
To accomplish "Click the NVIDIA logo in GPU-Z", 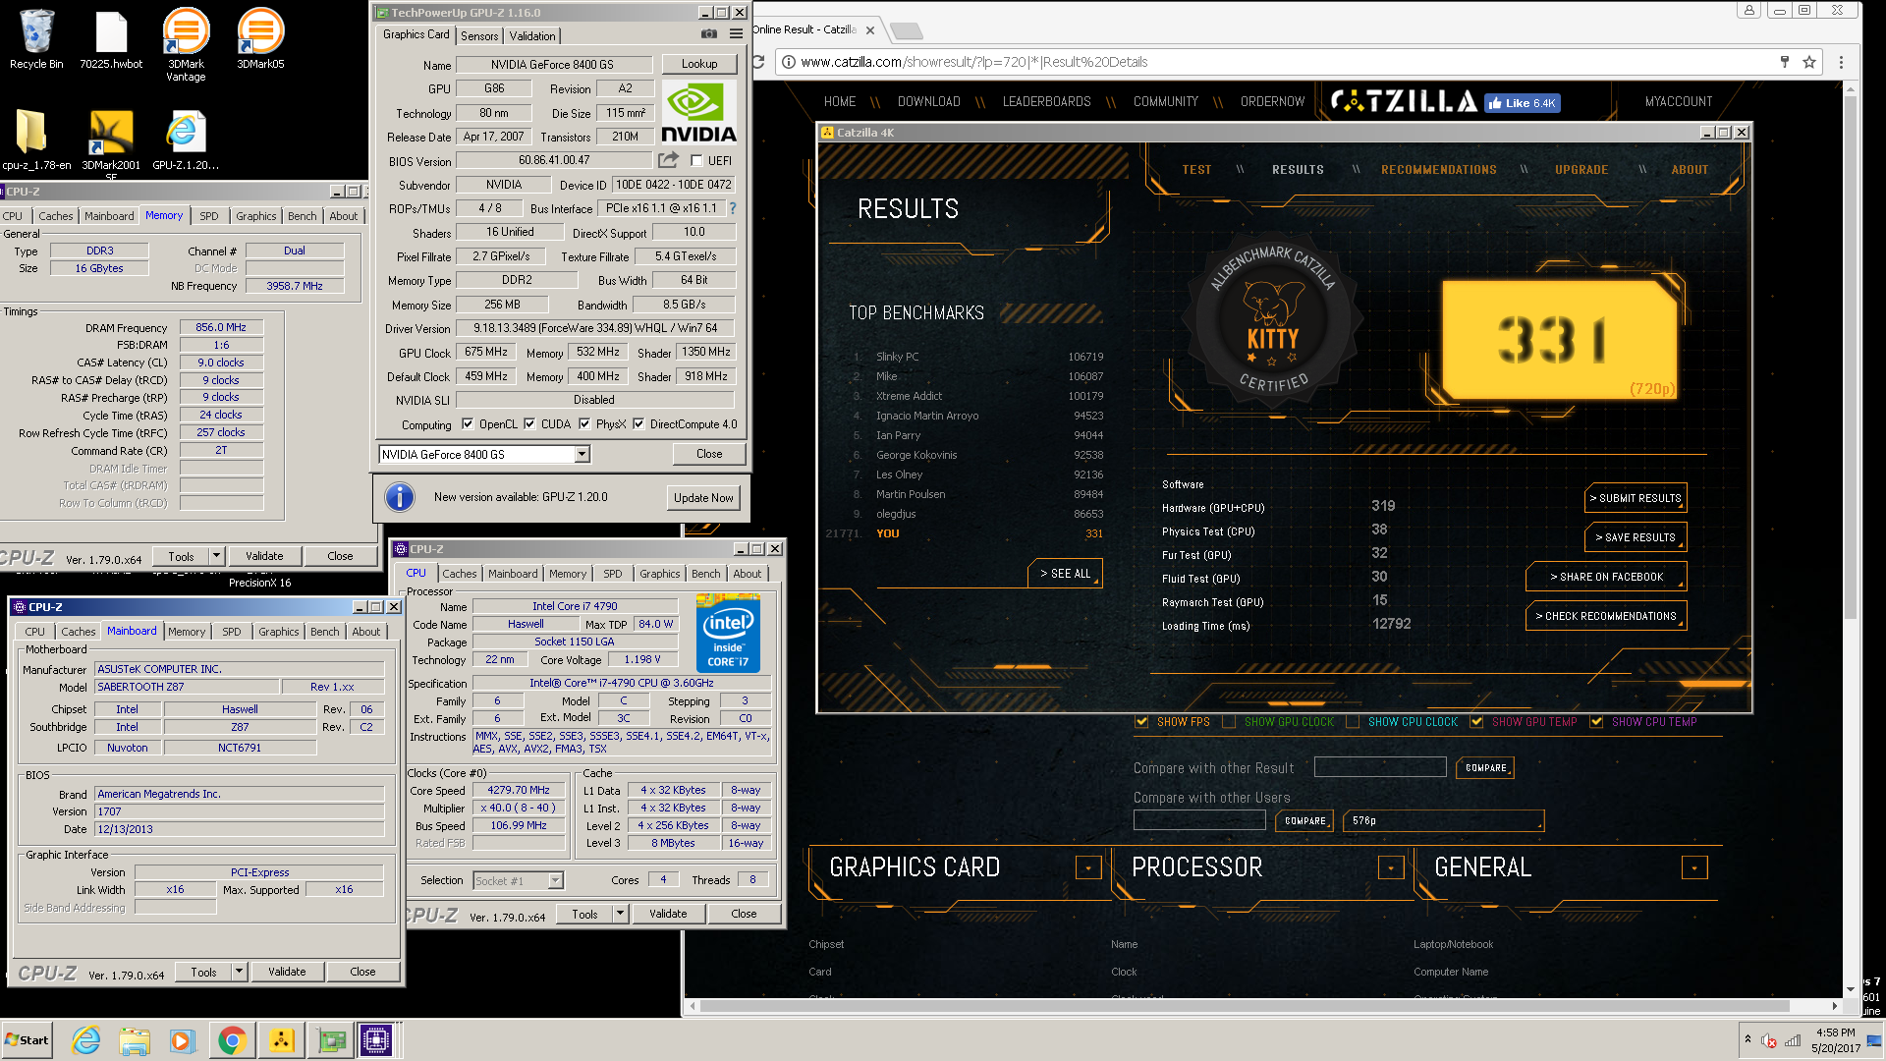I will pyautogui.click(x=698, y=113).
